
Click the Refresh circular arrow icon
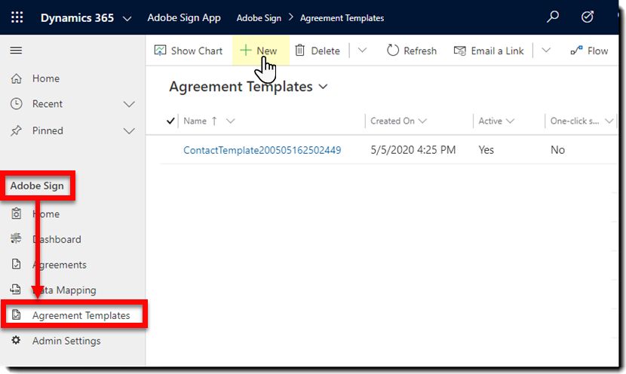pyautogui.click(x=393, y=51)
